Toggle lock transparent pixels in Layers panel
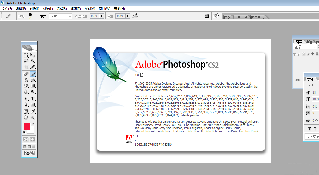 pos(304,54)
